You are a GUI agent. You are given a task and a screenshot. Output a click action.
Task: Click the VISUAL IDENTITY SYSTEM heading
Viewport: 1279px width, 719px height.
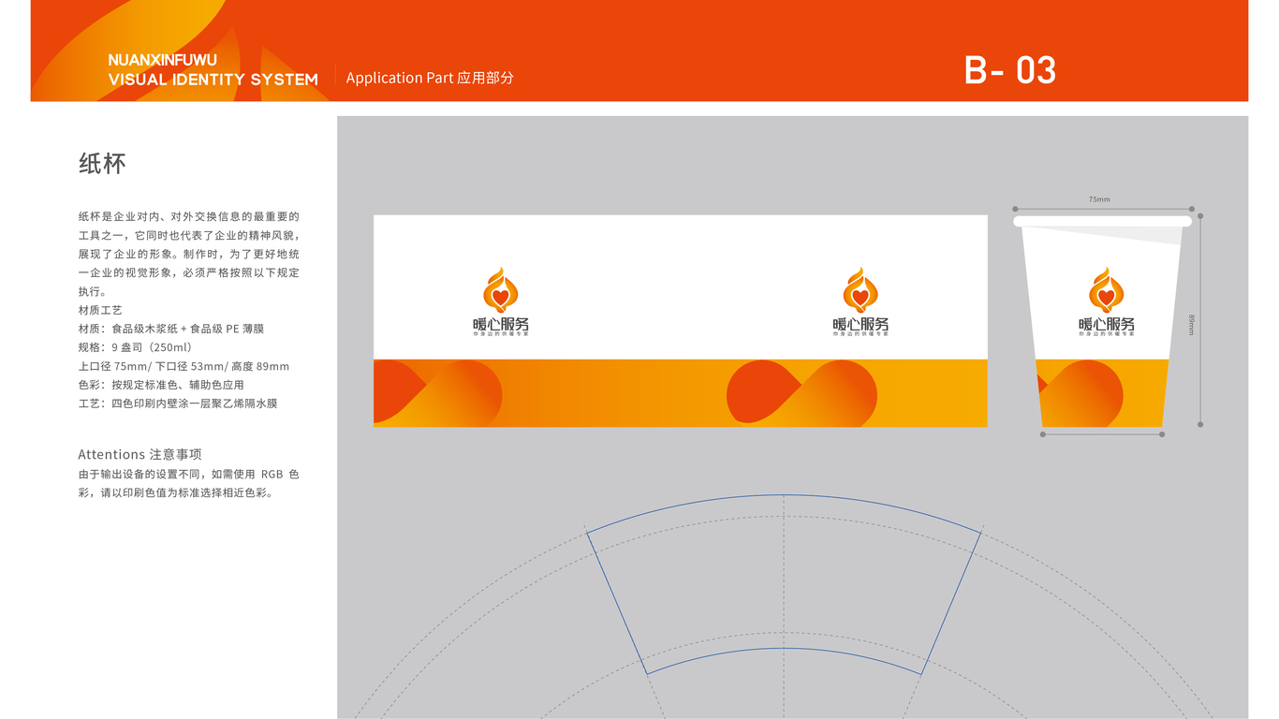tap(213, 80)
